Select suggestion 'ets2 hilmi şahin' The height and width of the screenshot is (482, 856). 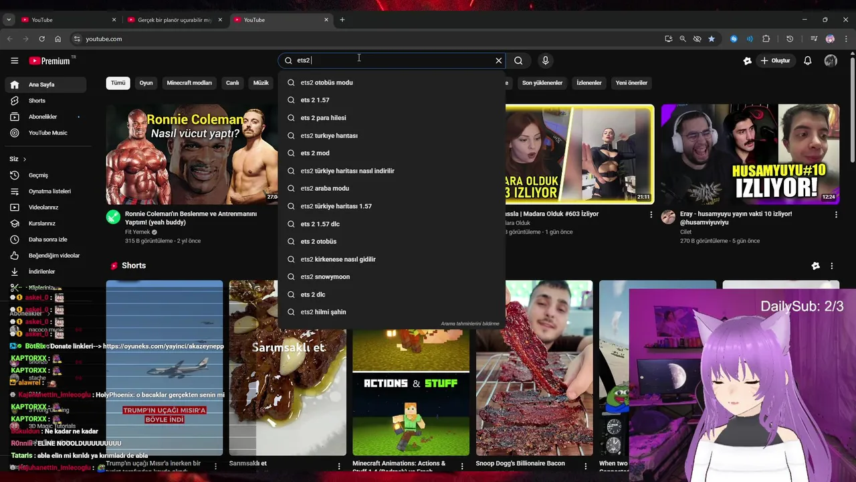(x=391, y=312)
